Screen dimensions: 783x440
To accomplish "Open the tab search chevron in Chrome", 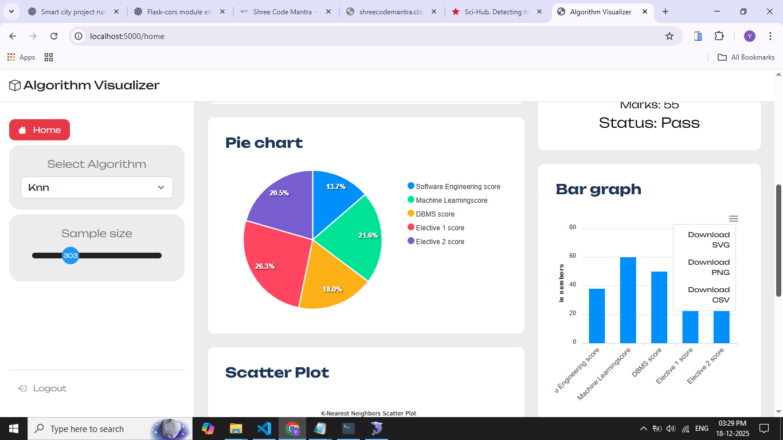I will pos(11,11).
